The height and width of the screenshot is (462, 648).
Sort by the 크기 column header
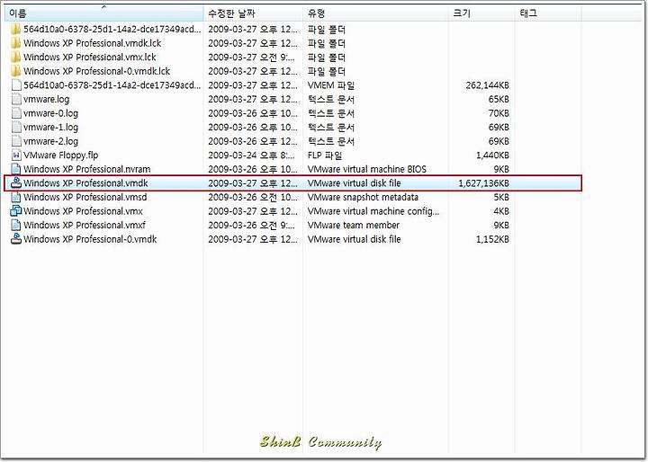[481, 13]
